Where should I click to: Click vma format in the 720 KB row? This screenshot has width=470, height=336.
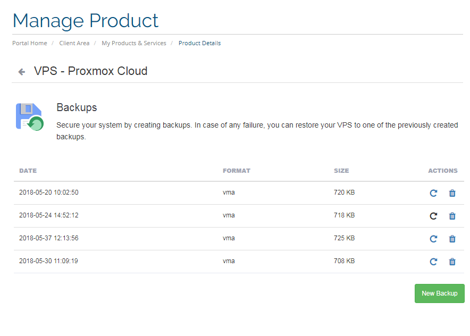[229, 192]
